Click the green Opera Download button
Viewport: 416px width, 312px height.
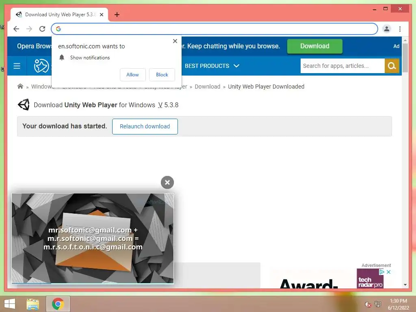(315, 46)
